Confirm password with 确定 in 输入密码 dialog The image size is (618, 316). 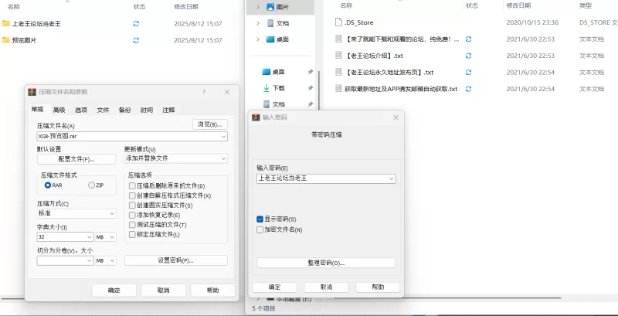tap(274, 287)
